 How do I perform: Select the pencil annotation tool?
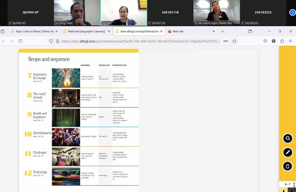point(287,152)
